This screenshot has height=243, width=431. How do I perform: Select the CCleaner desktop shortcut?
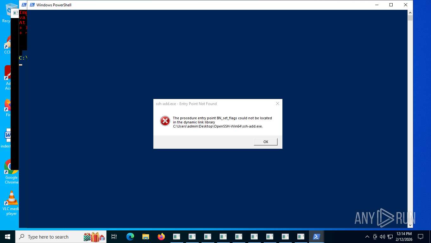(x=7, y=44)
